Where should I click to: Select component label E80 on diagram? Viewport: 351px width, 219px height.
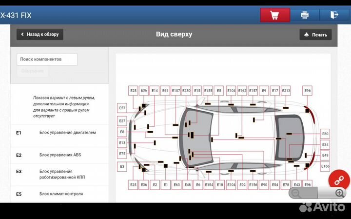[x=325, y=134]
